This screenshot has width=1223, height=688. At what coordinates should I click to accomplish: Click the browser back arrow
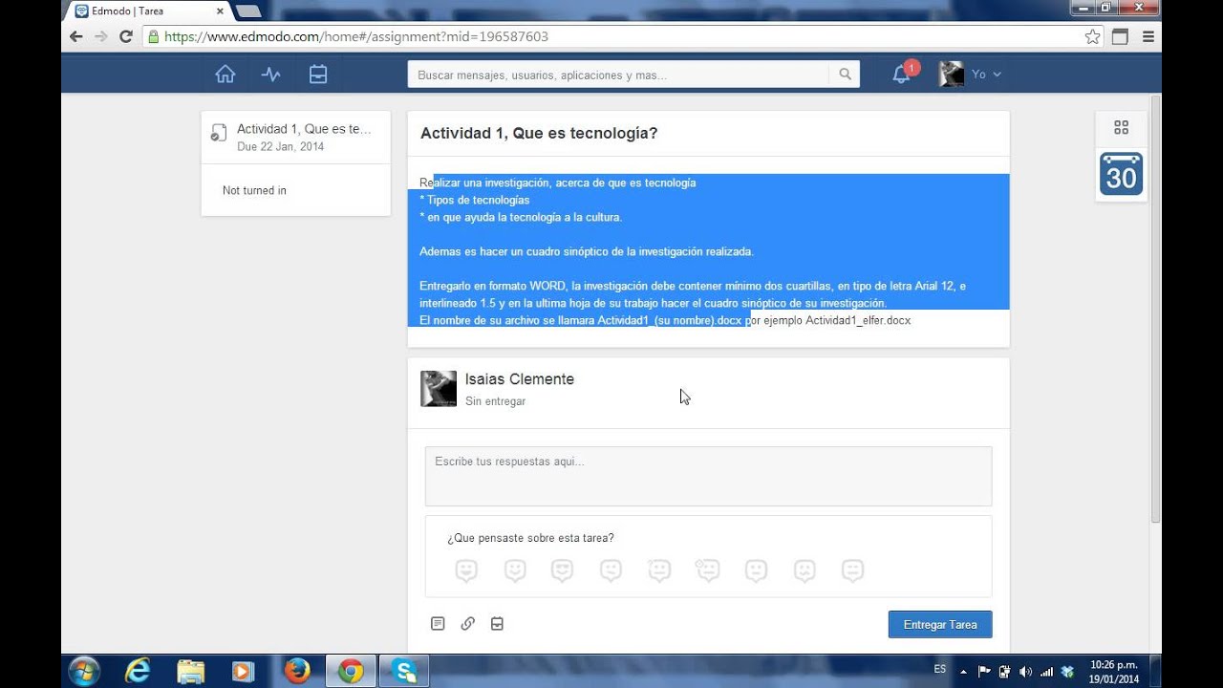pos(76,36)
